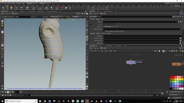Image resolution: width=184 pixels, height=103 pixels.
Task: Click the red snapping magnet icon in viewport left toolbar
Action: (x=2, y=57)
